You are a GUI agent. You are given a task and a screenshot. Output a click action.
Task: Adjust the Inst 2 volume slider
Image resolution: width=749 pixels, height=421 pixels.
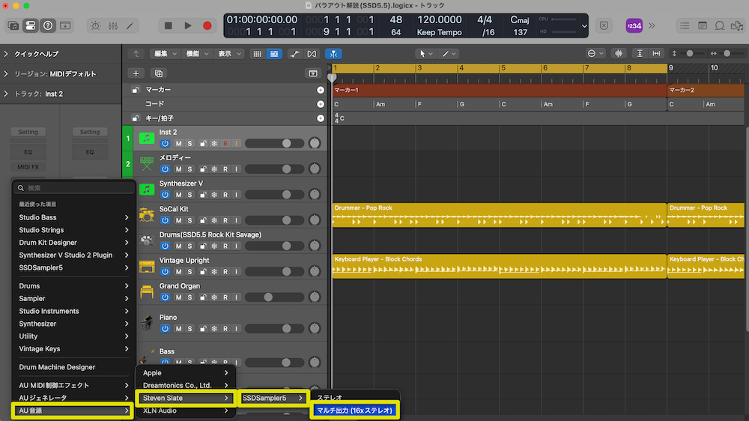275,143
